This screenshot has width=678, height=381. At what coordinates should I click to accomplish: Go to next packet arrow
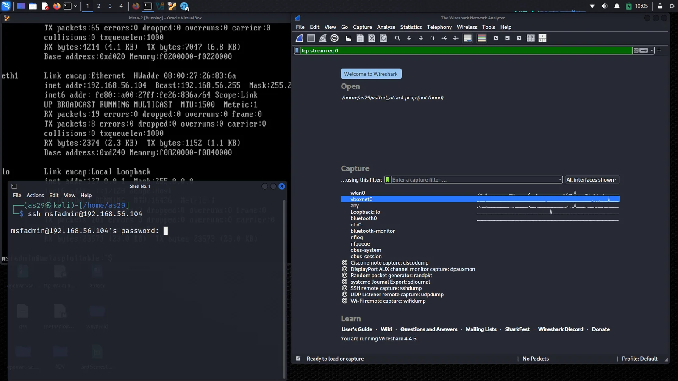[x=421, y=38]
